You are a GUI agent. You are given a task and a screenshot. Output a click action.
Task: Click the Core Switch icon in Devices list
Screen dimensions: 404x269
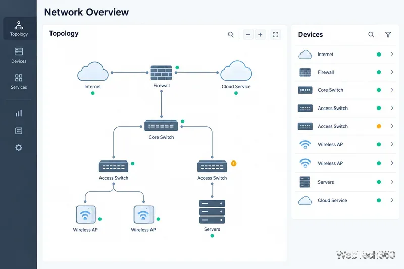305,90
